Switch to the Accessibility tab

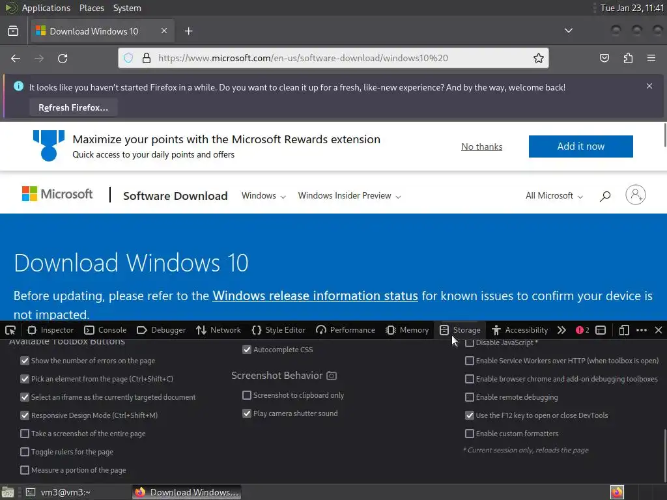coord(520,330)
